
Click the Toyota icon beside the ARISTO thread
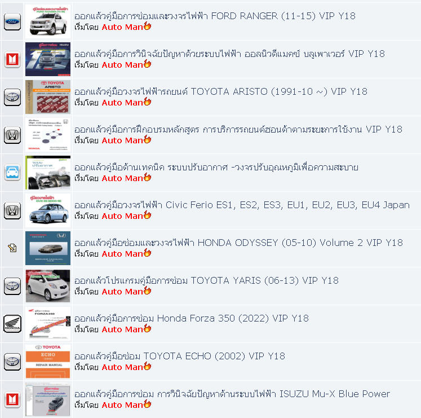click(x=12, y=97)
